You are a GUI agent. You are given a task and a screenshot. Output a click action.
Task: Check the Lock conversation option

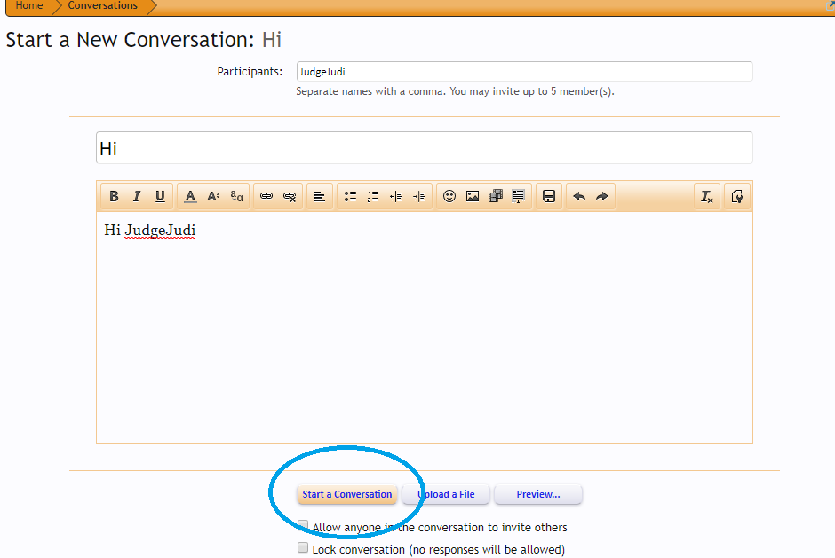[303, 548]
